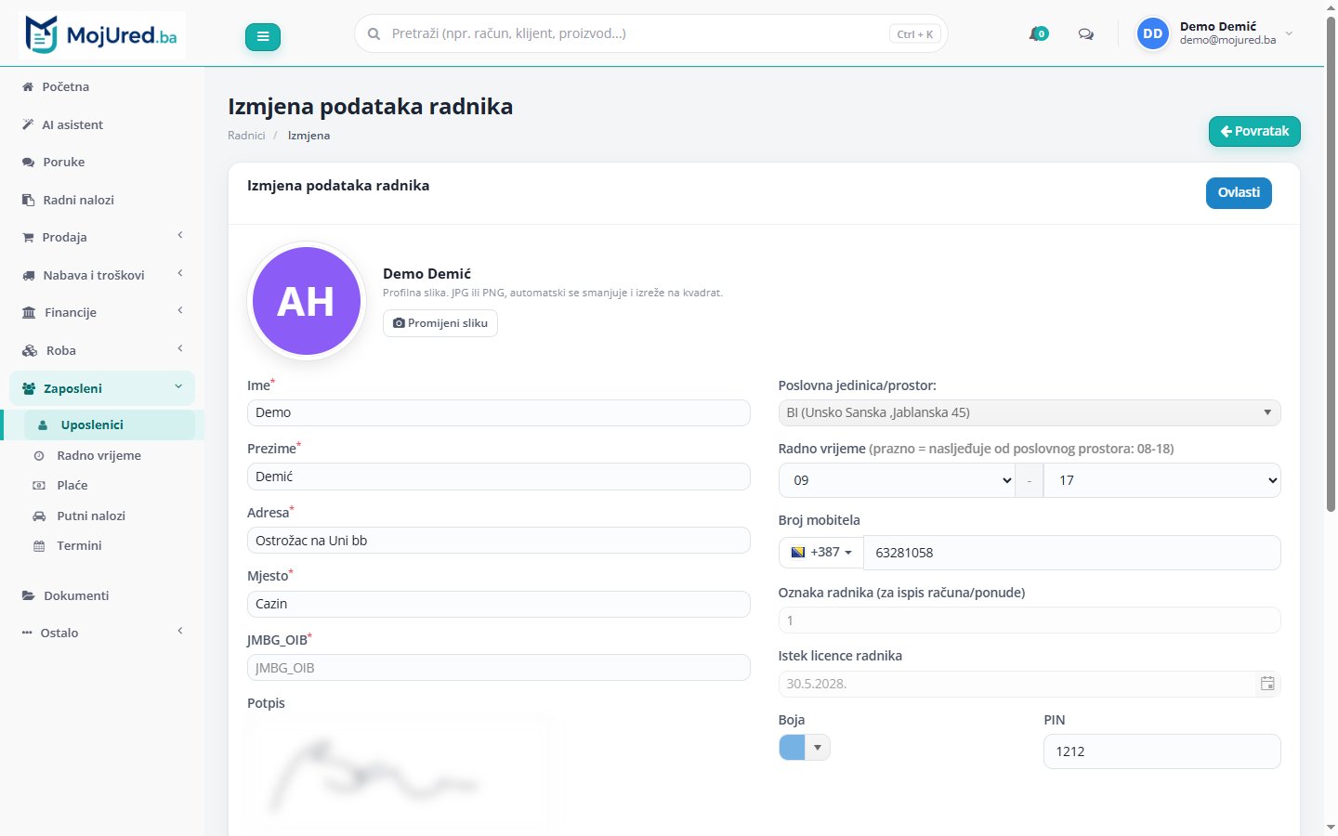
Task: Collapse the Zaposleni menu
Action: point(102,388)
